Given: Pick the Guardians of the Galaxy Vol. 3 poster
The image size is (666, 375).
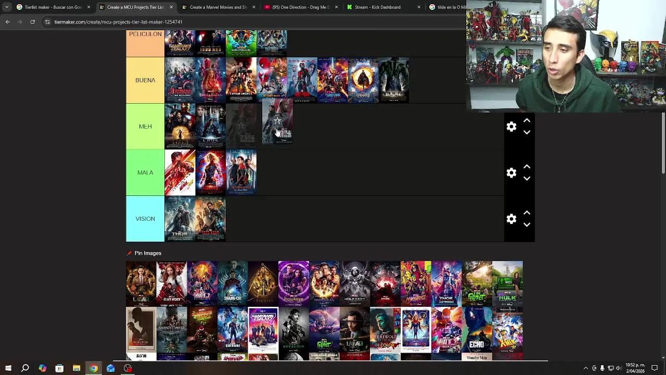Looking at the screenshot, I should pyautogui.click(x=263, y=330).
